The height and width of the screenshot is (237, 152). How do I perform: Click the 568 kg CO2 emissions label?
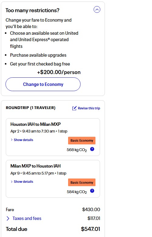pyautogui.click(x=77, y=150)
